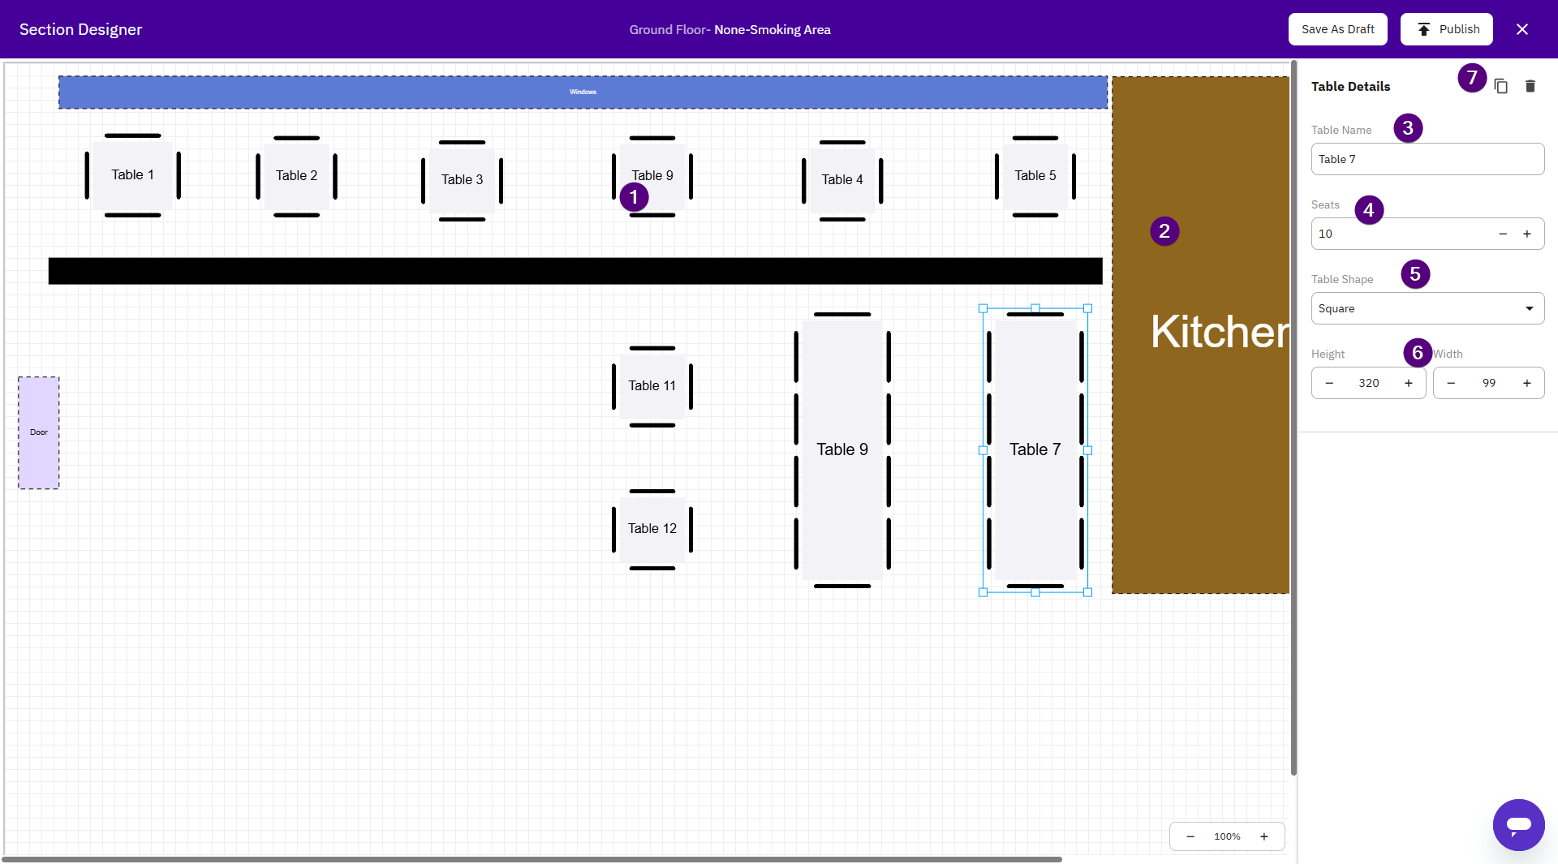Expand the Table Shape dropdown
Screen dimensions: 1558x864
[x=1427, y=308]
